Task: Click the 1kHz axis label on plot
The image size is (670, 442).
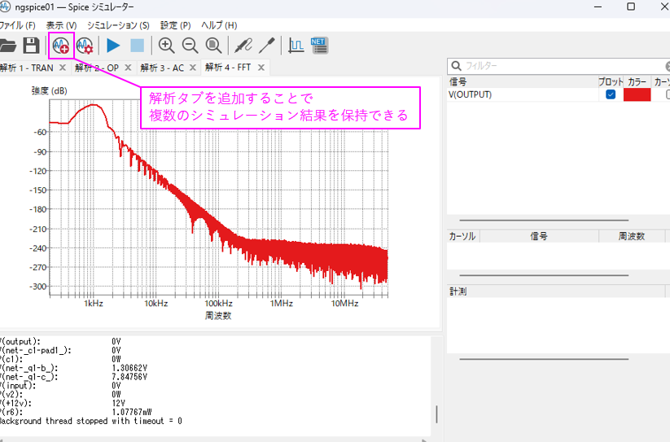Action: pyautogui.click(x=93, y=304)
